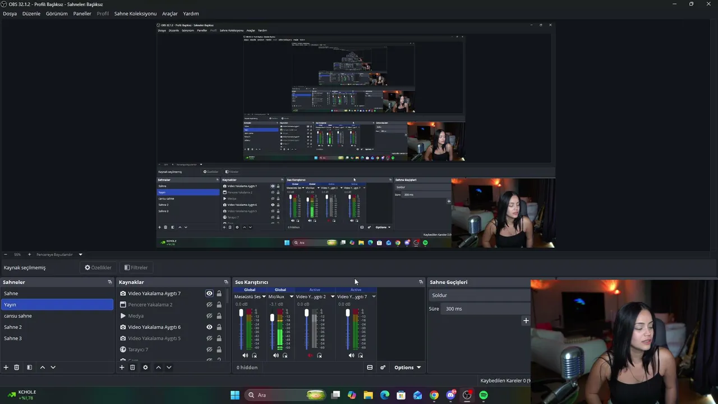Undock the Kaynaklar panel

[226, 282]
